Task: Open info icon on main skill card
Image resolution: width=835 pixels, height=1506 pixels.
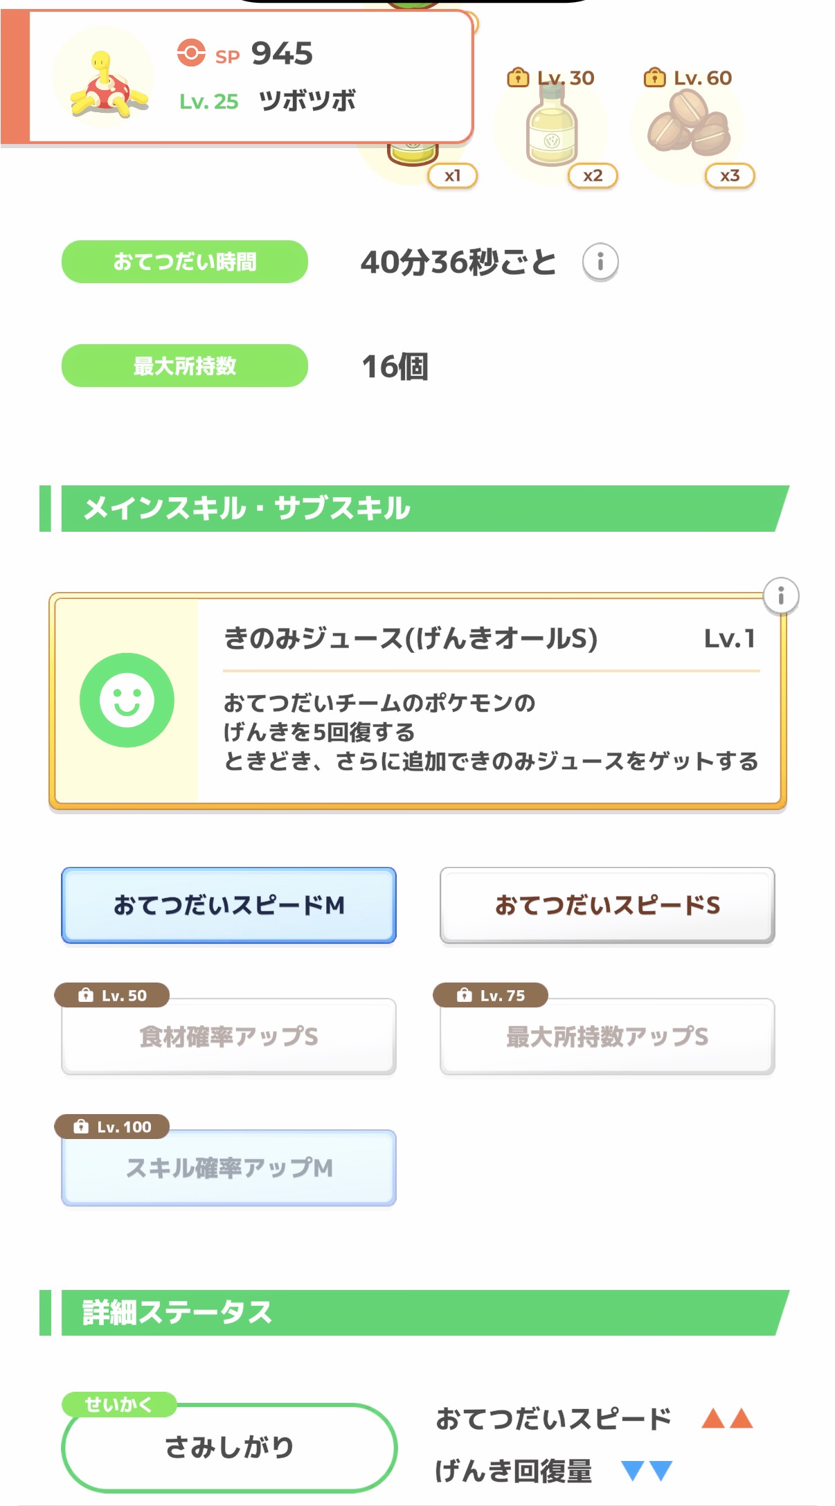Action: tap(780, 595)
